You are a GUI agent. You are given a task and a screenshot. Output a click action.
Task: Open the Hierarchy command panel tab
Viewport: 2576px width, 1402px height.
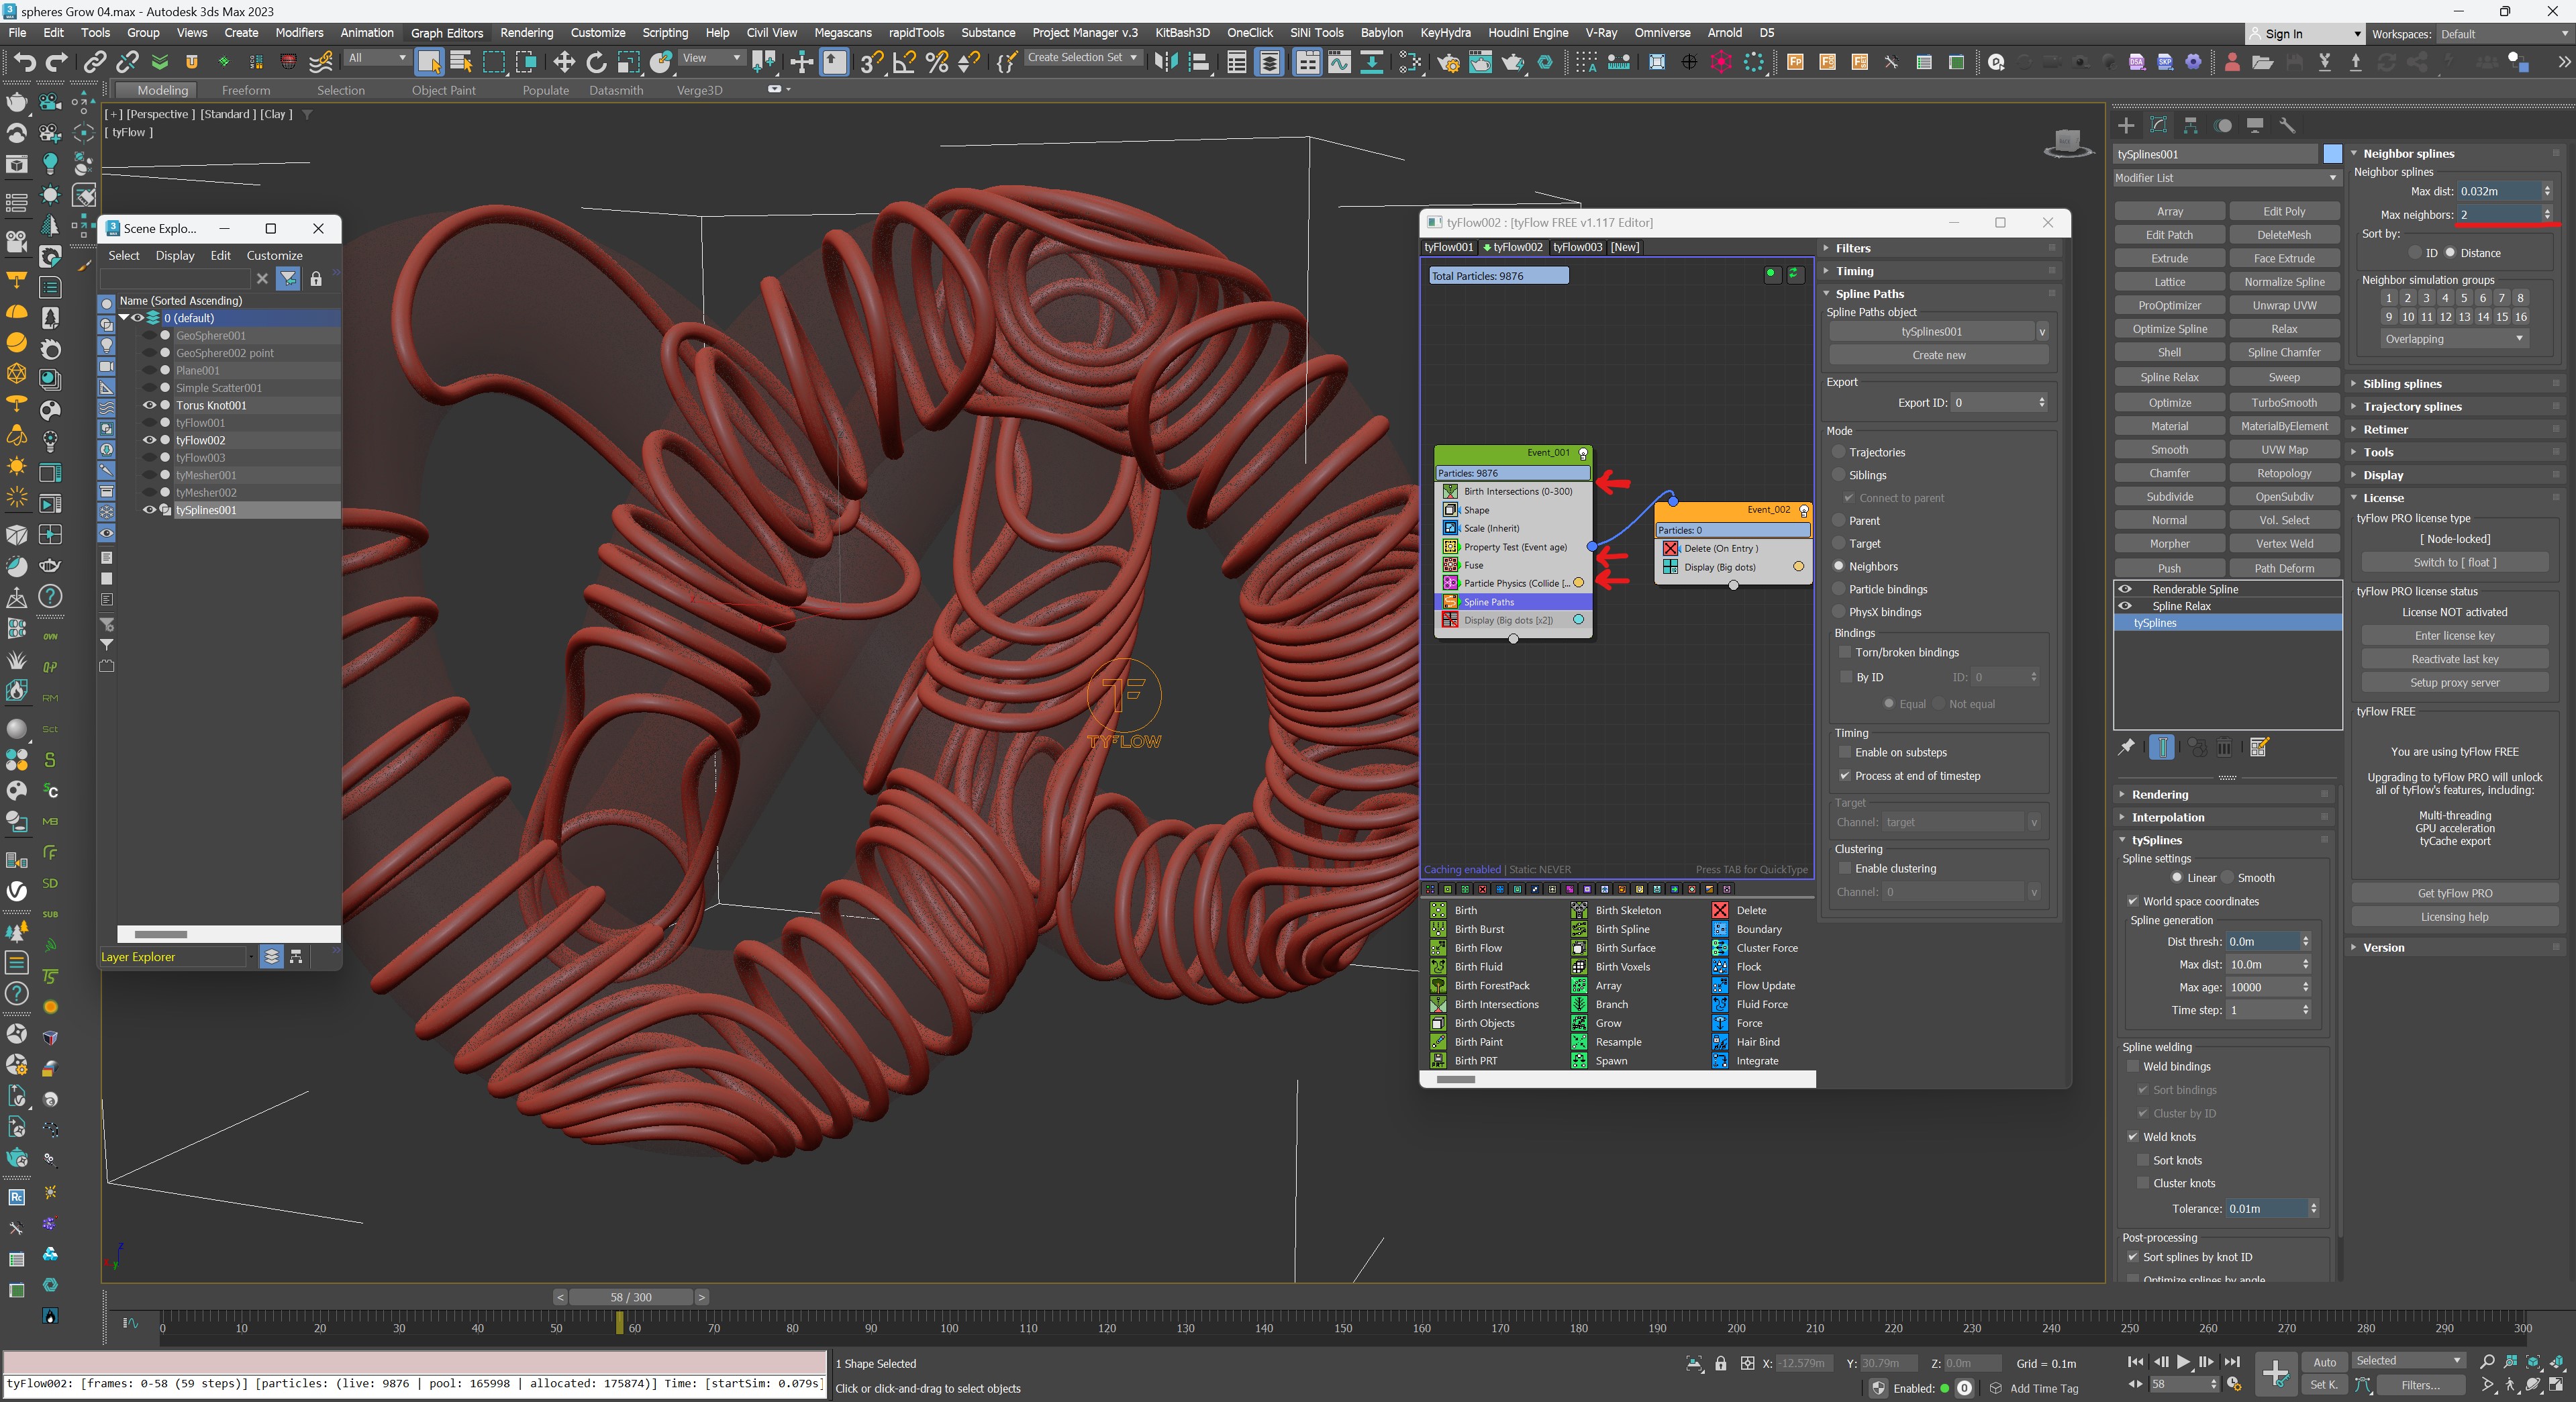tap(2191, 125)
